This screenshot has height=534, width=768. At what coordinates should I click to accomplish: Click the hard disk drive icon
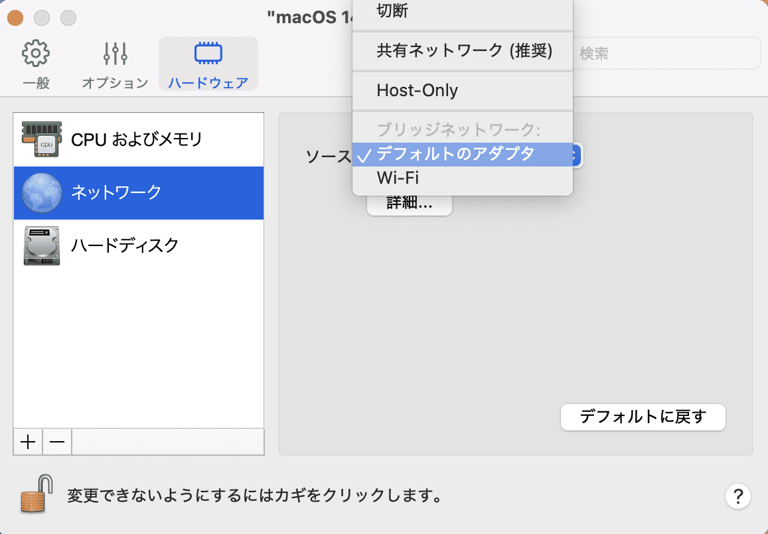pos(42,245)
